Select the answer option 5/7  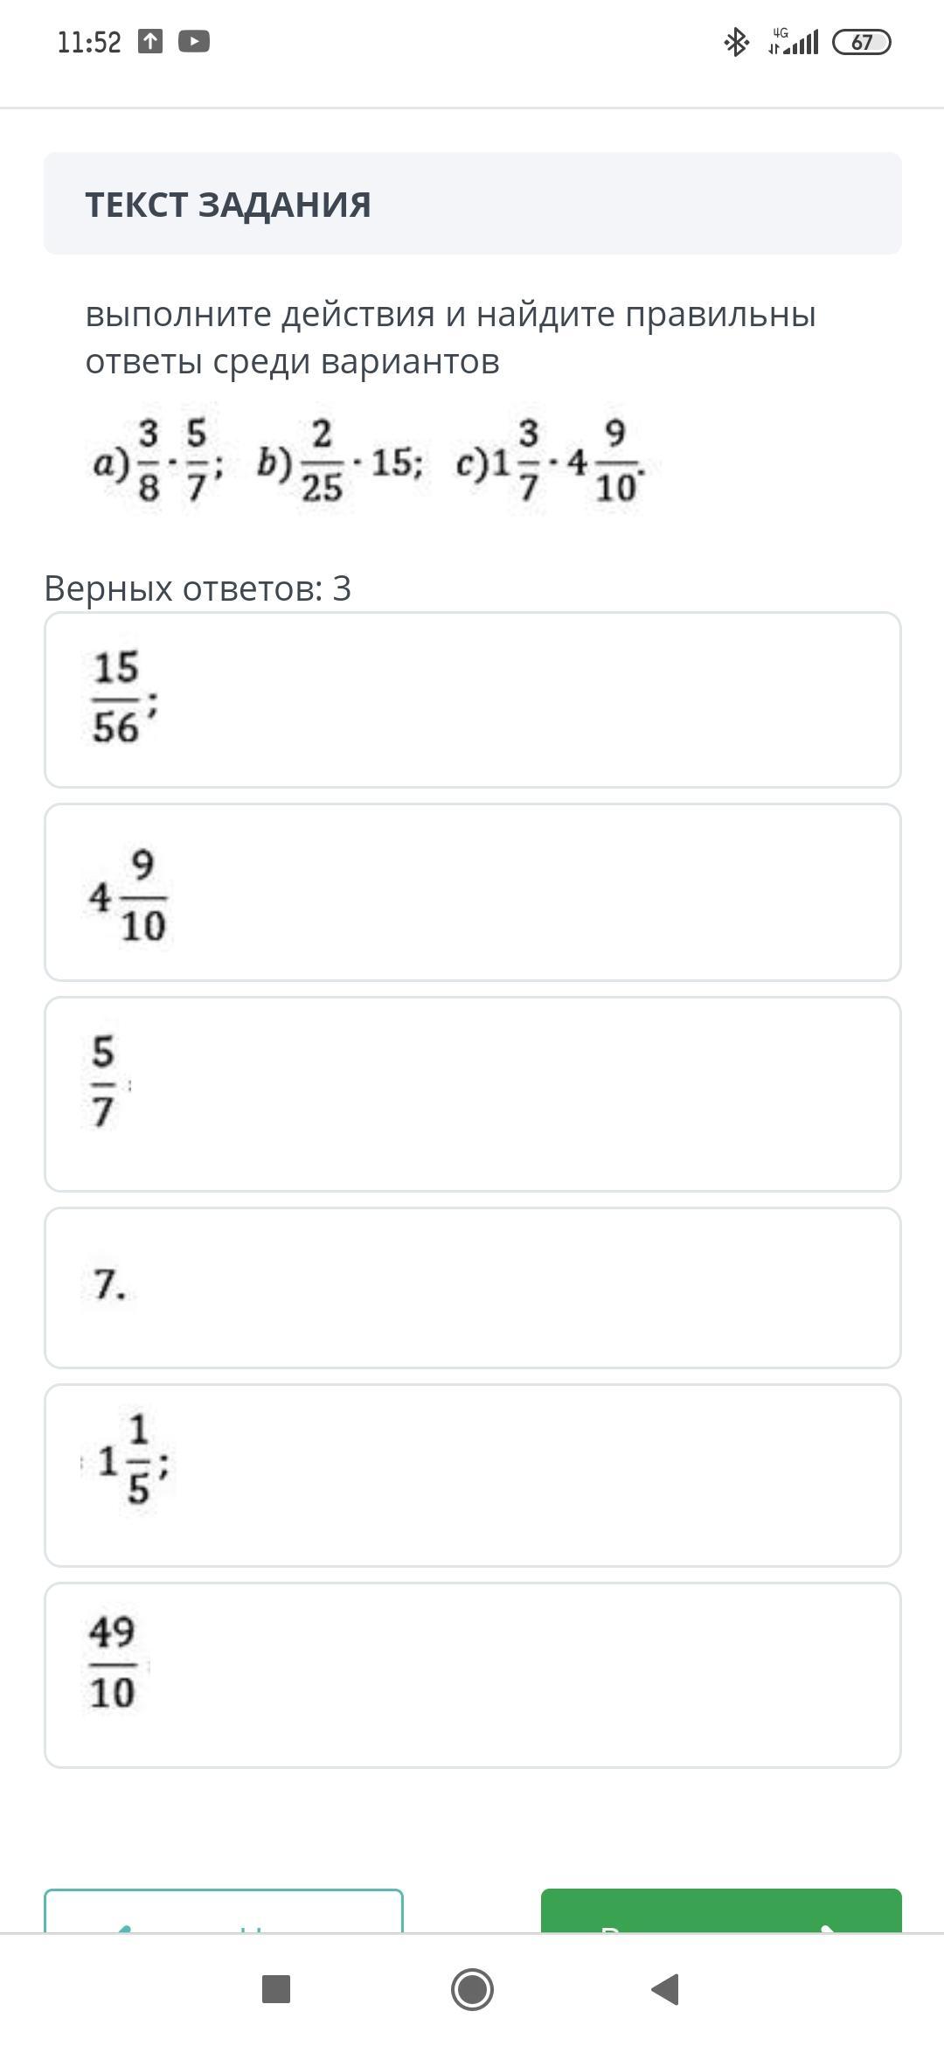click(472, 1093)
